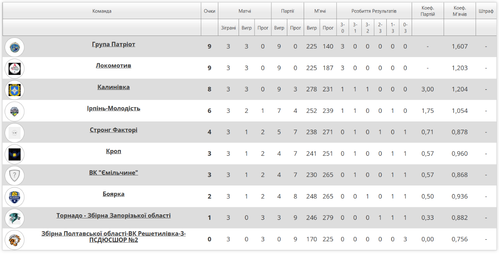The width and height of the screenshot is (499, 255).
Task: Click the Очки column header
Action: tap(209, 11)
